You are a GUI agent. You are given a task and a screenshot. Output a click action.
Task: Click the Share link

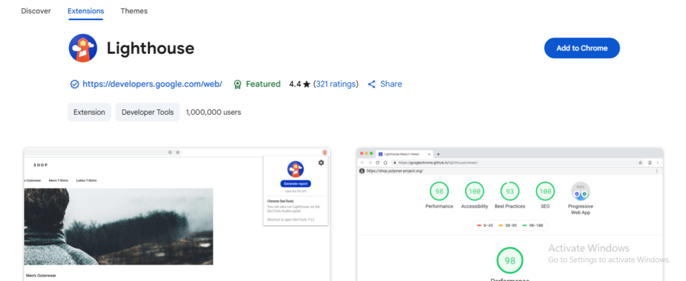(x=391, y=84)
